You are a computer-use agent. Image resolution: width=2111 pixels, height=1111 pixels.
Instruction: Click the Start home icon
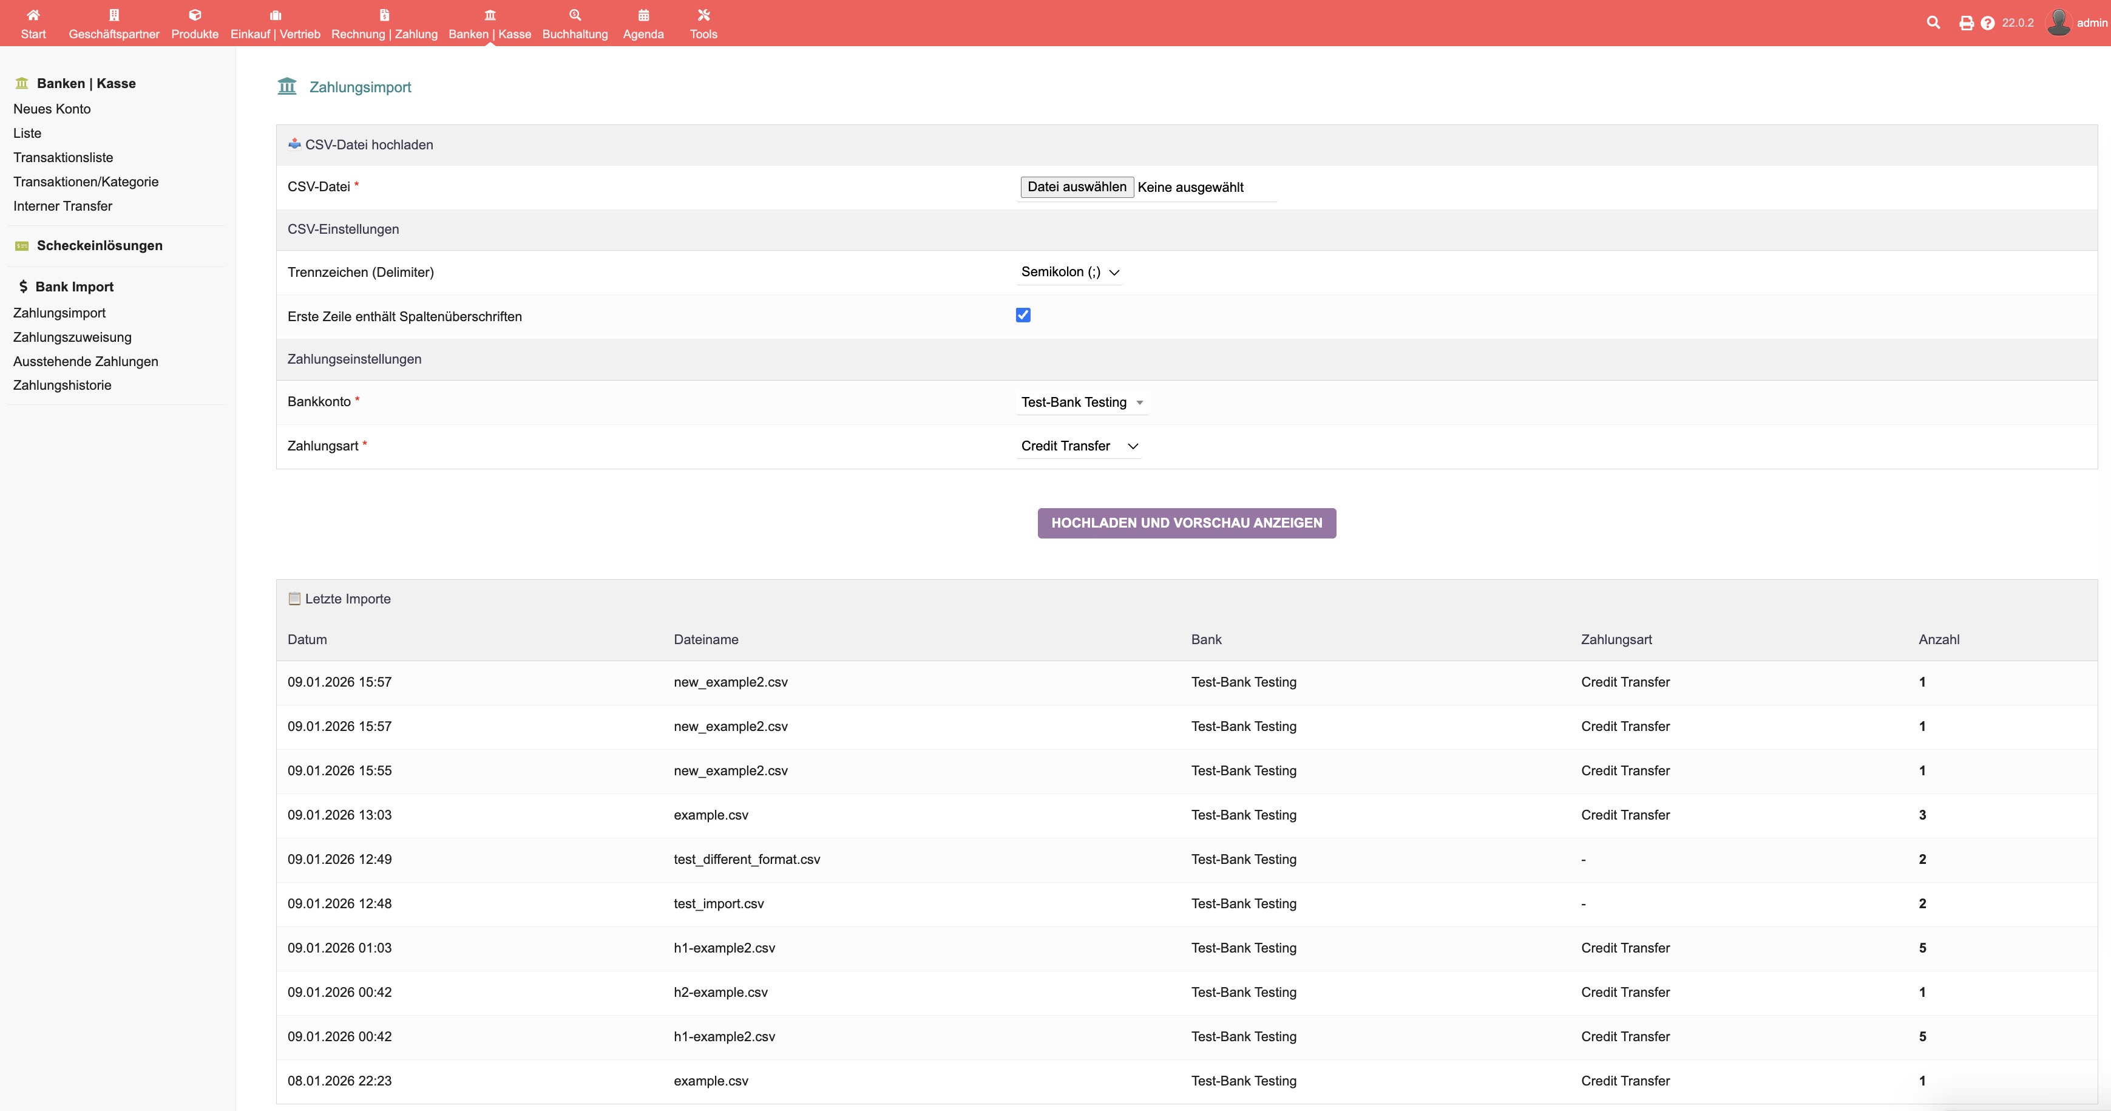coord(33,15)
